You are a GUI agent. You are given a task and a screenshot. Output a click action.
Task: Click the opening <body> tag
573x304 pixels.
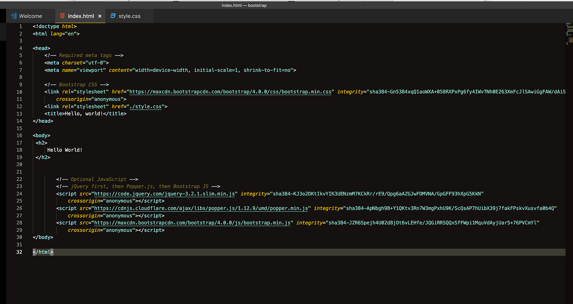click(x=41, y=135)
